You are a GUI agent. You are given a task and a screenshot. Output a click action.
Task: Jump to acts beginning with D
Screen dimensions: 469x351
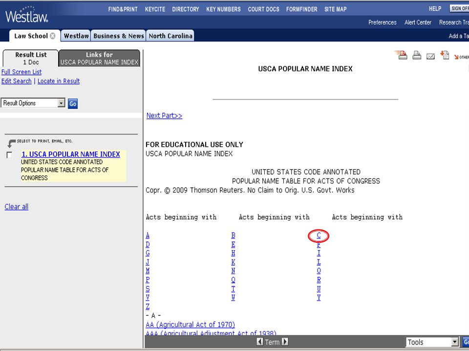click(x=148, y=244)
